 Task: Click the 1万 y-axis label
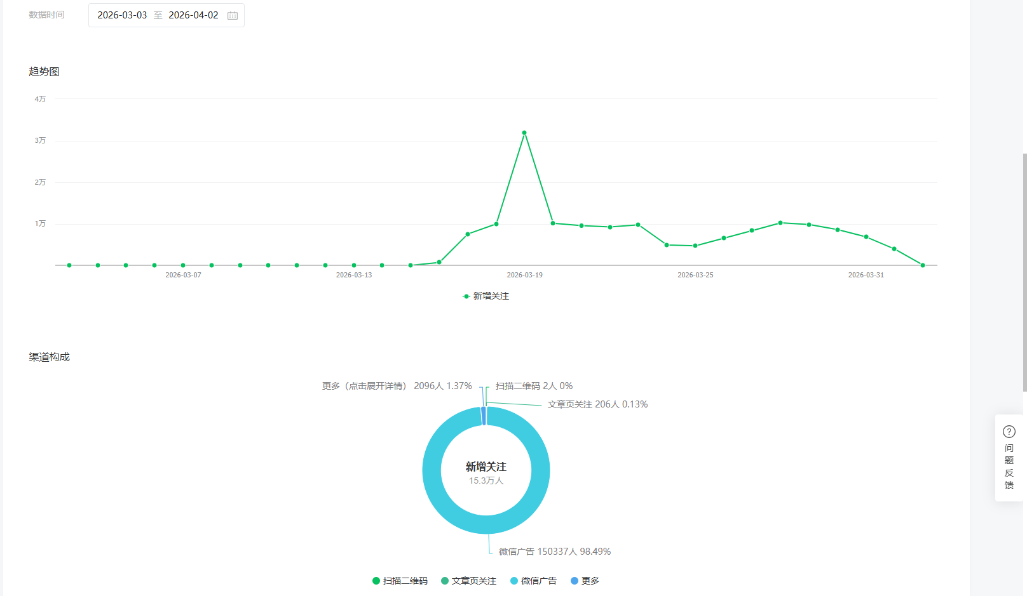tap(40, 223)
